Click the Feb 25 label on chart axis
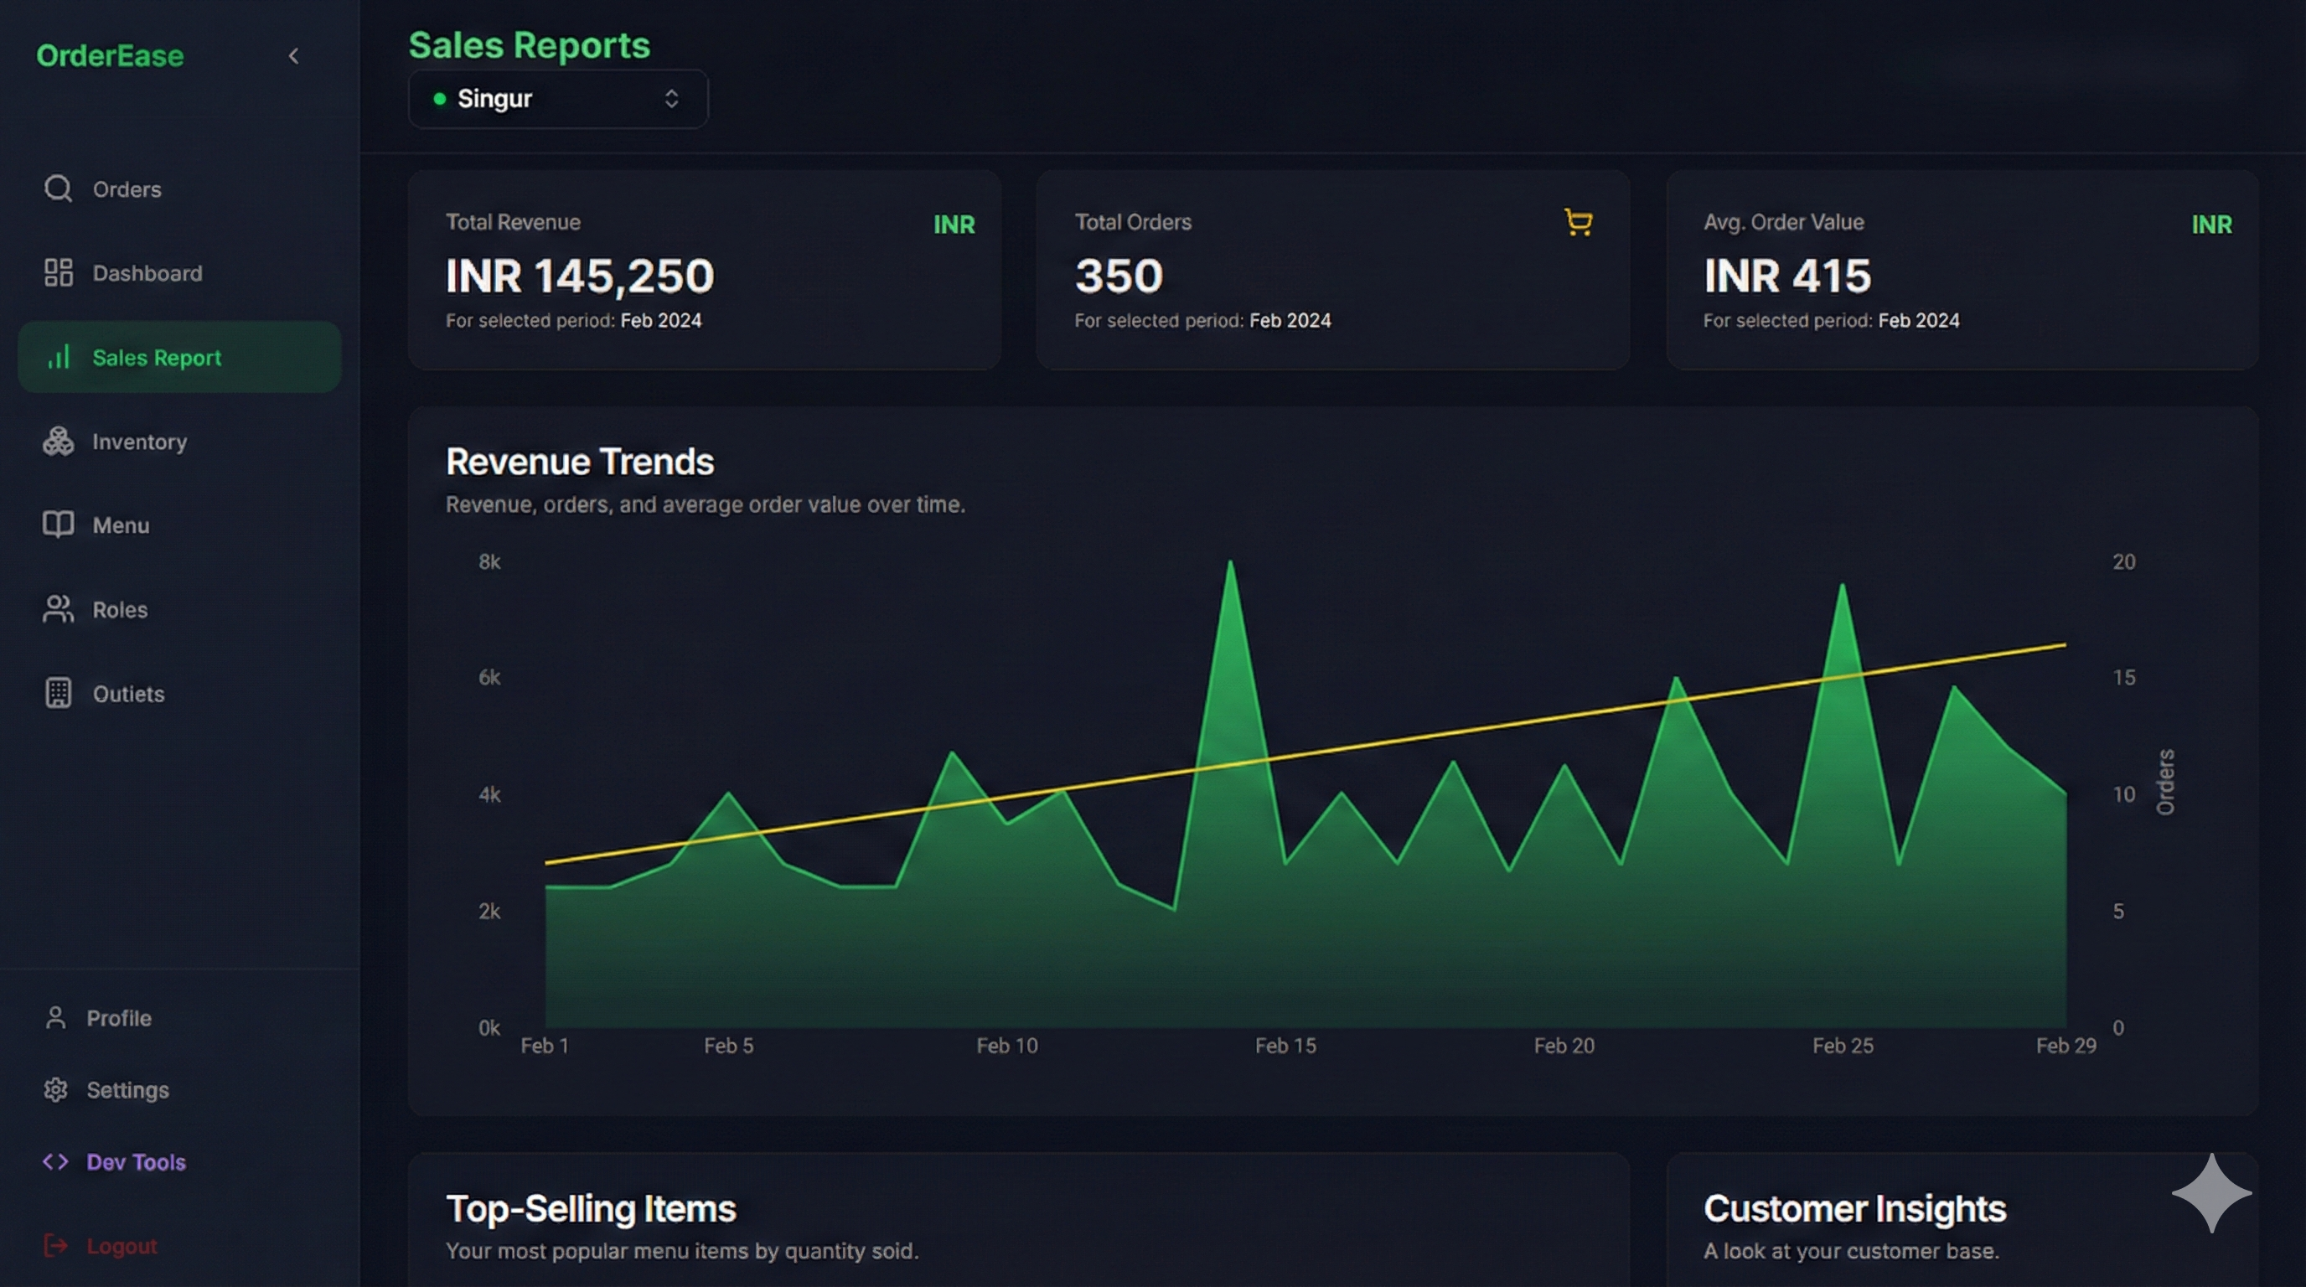 [x=1843, y=1046]
